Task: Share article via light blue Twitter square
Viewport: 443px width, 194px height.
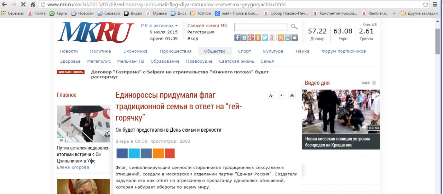Action: [134, 153]
